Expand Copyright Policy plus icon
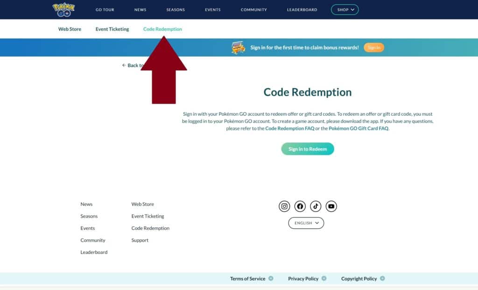Viewport: 478px width, 290px height. [382, 278]
